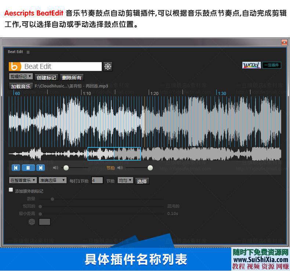Click the 节拍 click-track speaker icon
This screenshot has height=271, width=290.
(x=120, y=168)
